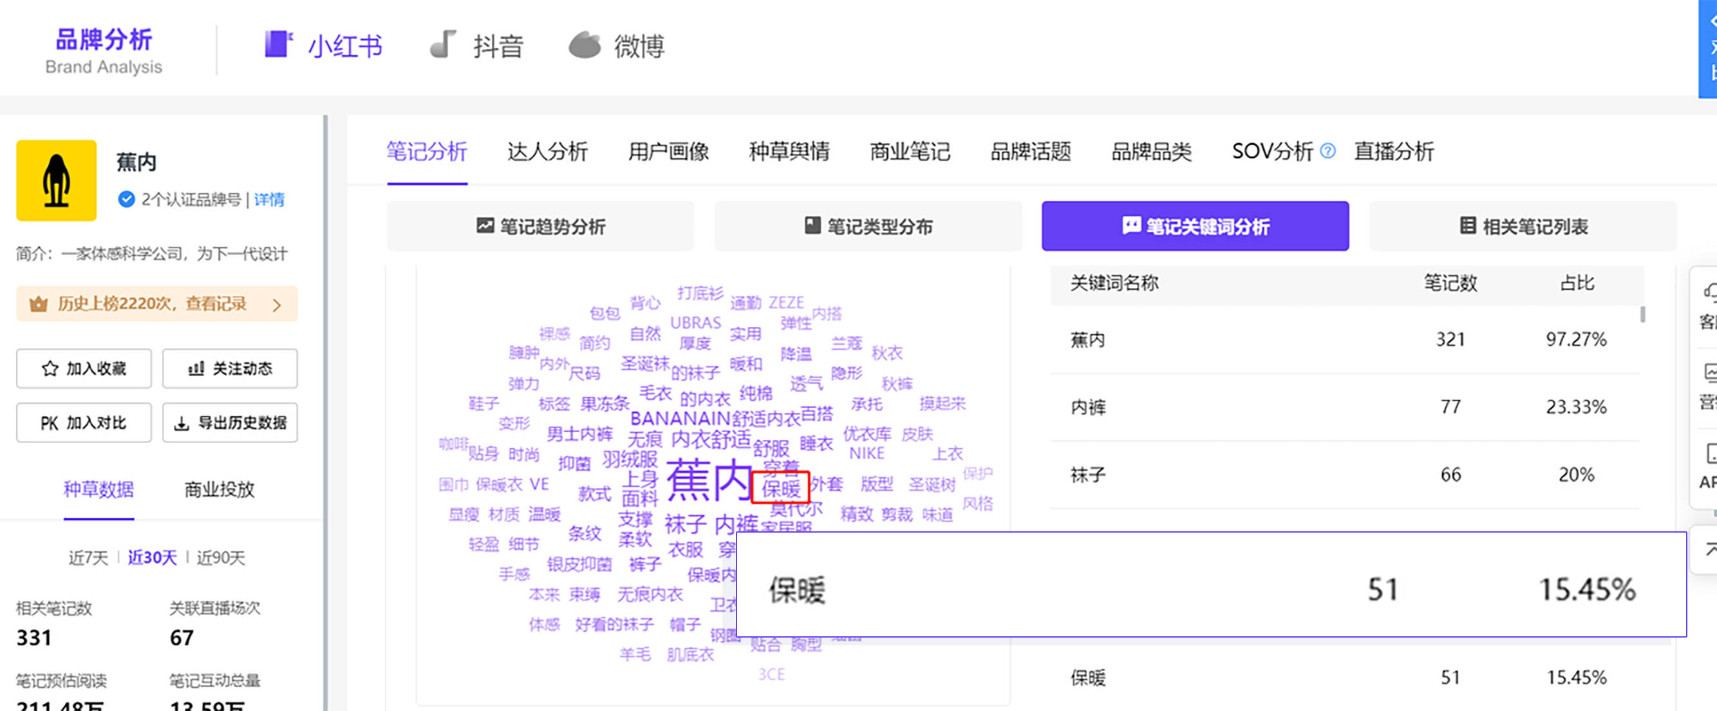
Task: Open the 历史上榜2220次 record banner
Action: click(x=156, y=304)
